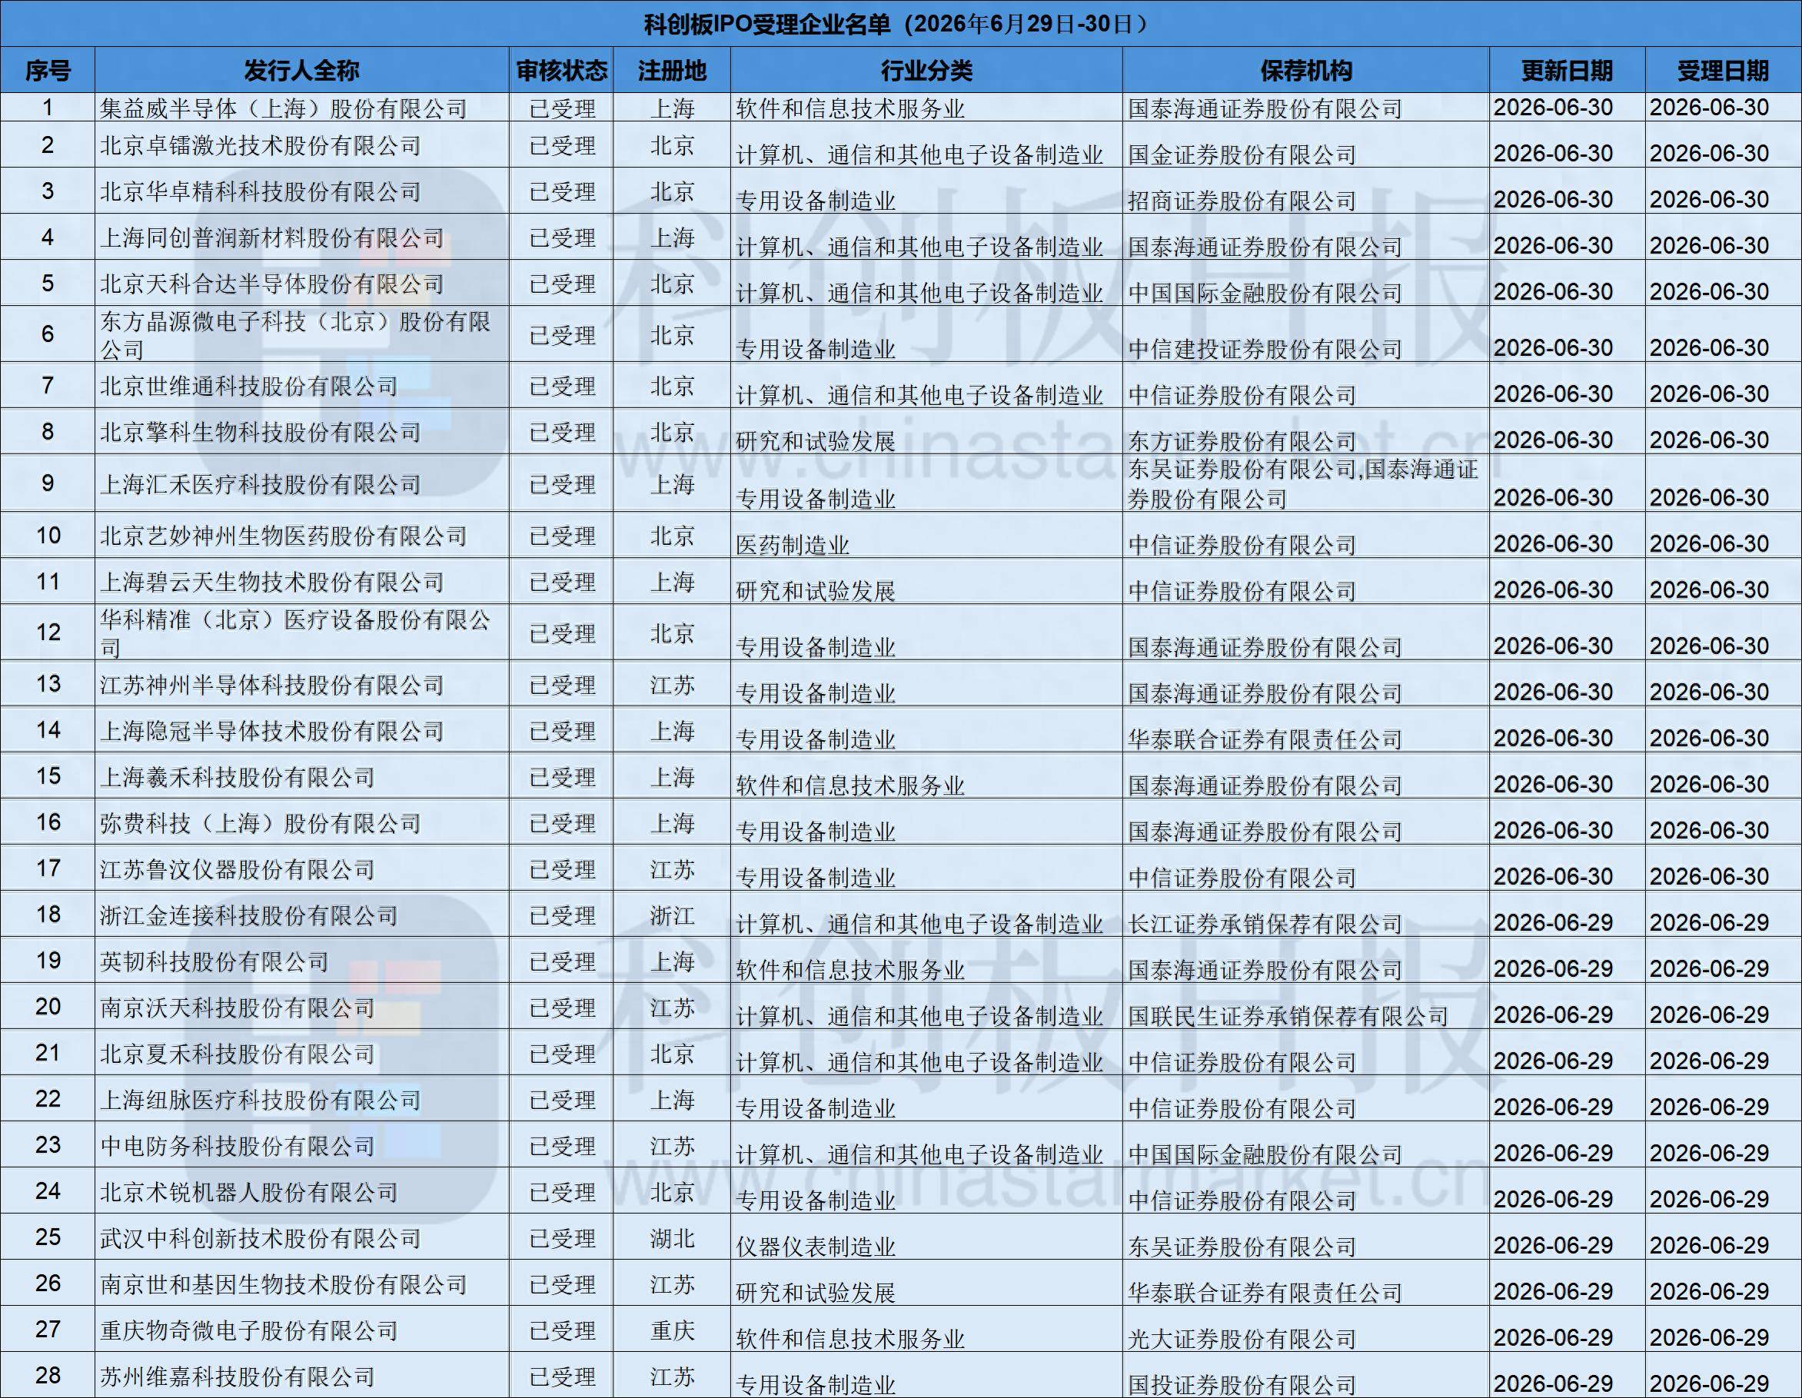The width and height of the screenshot is (1802, 1398).
Task: Select 北京术锐机器人股份有限公司 cell
Action: [x=301, y=1192]
